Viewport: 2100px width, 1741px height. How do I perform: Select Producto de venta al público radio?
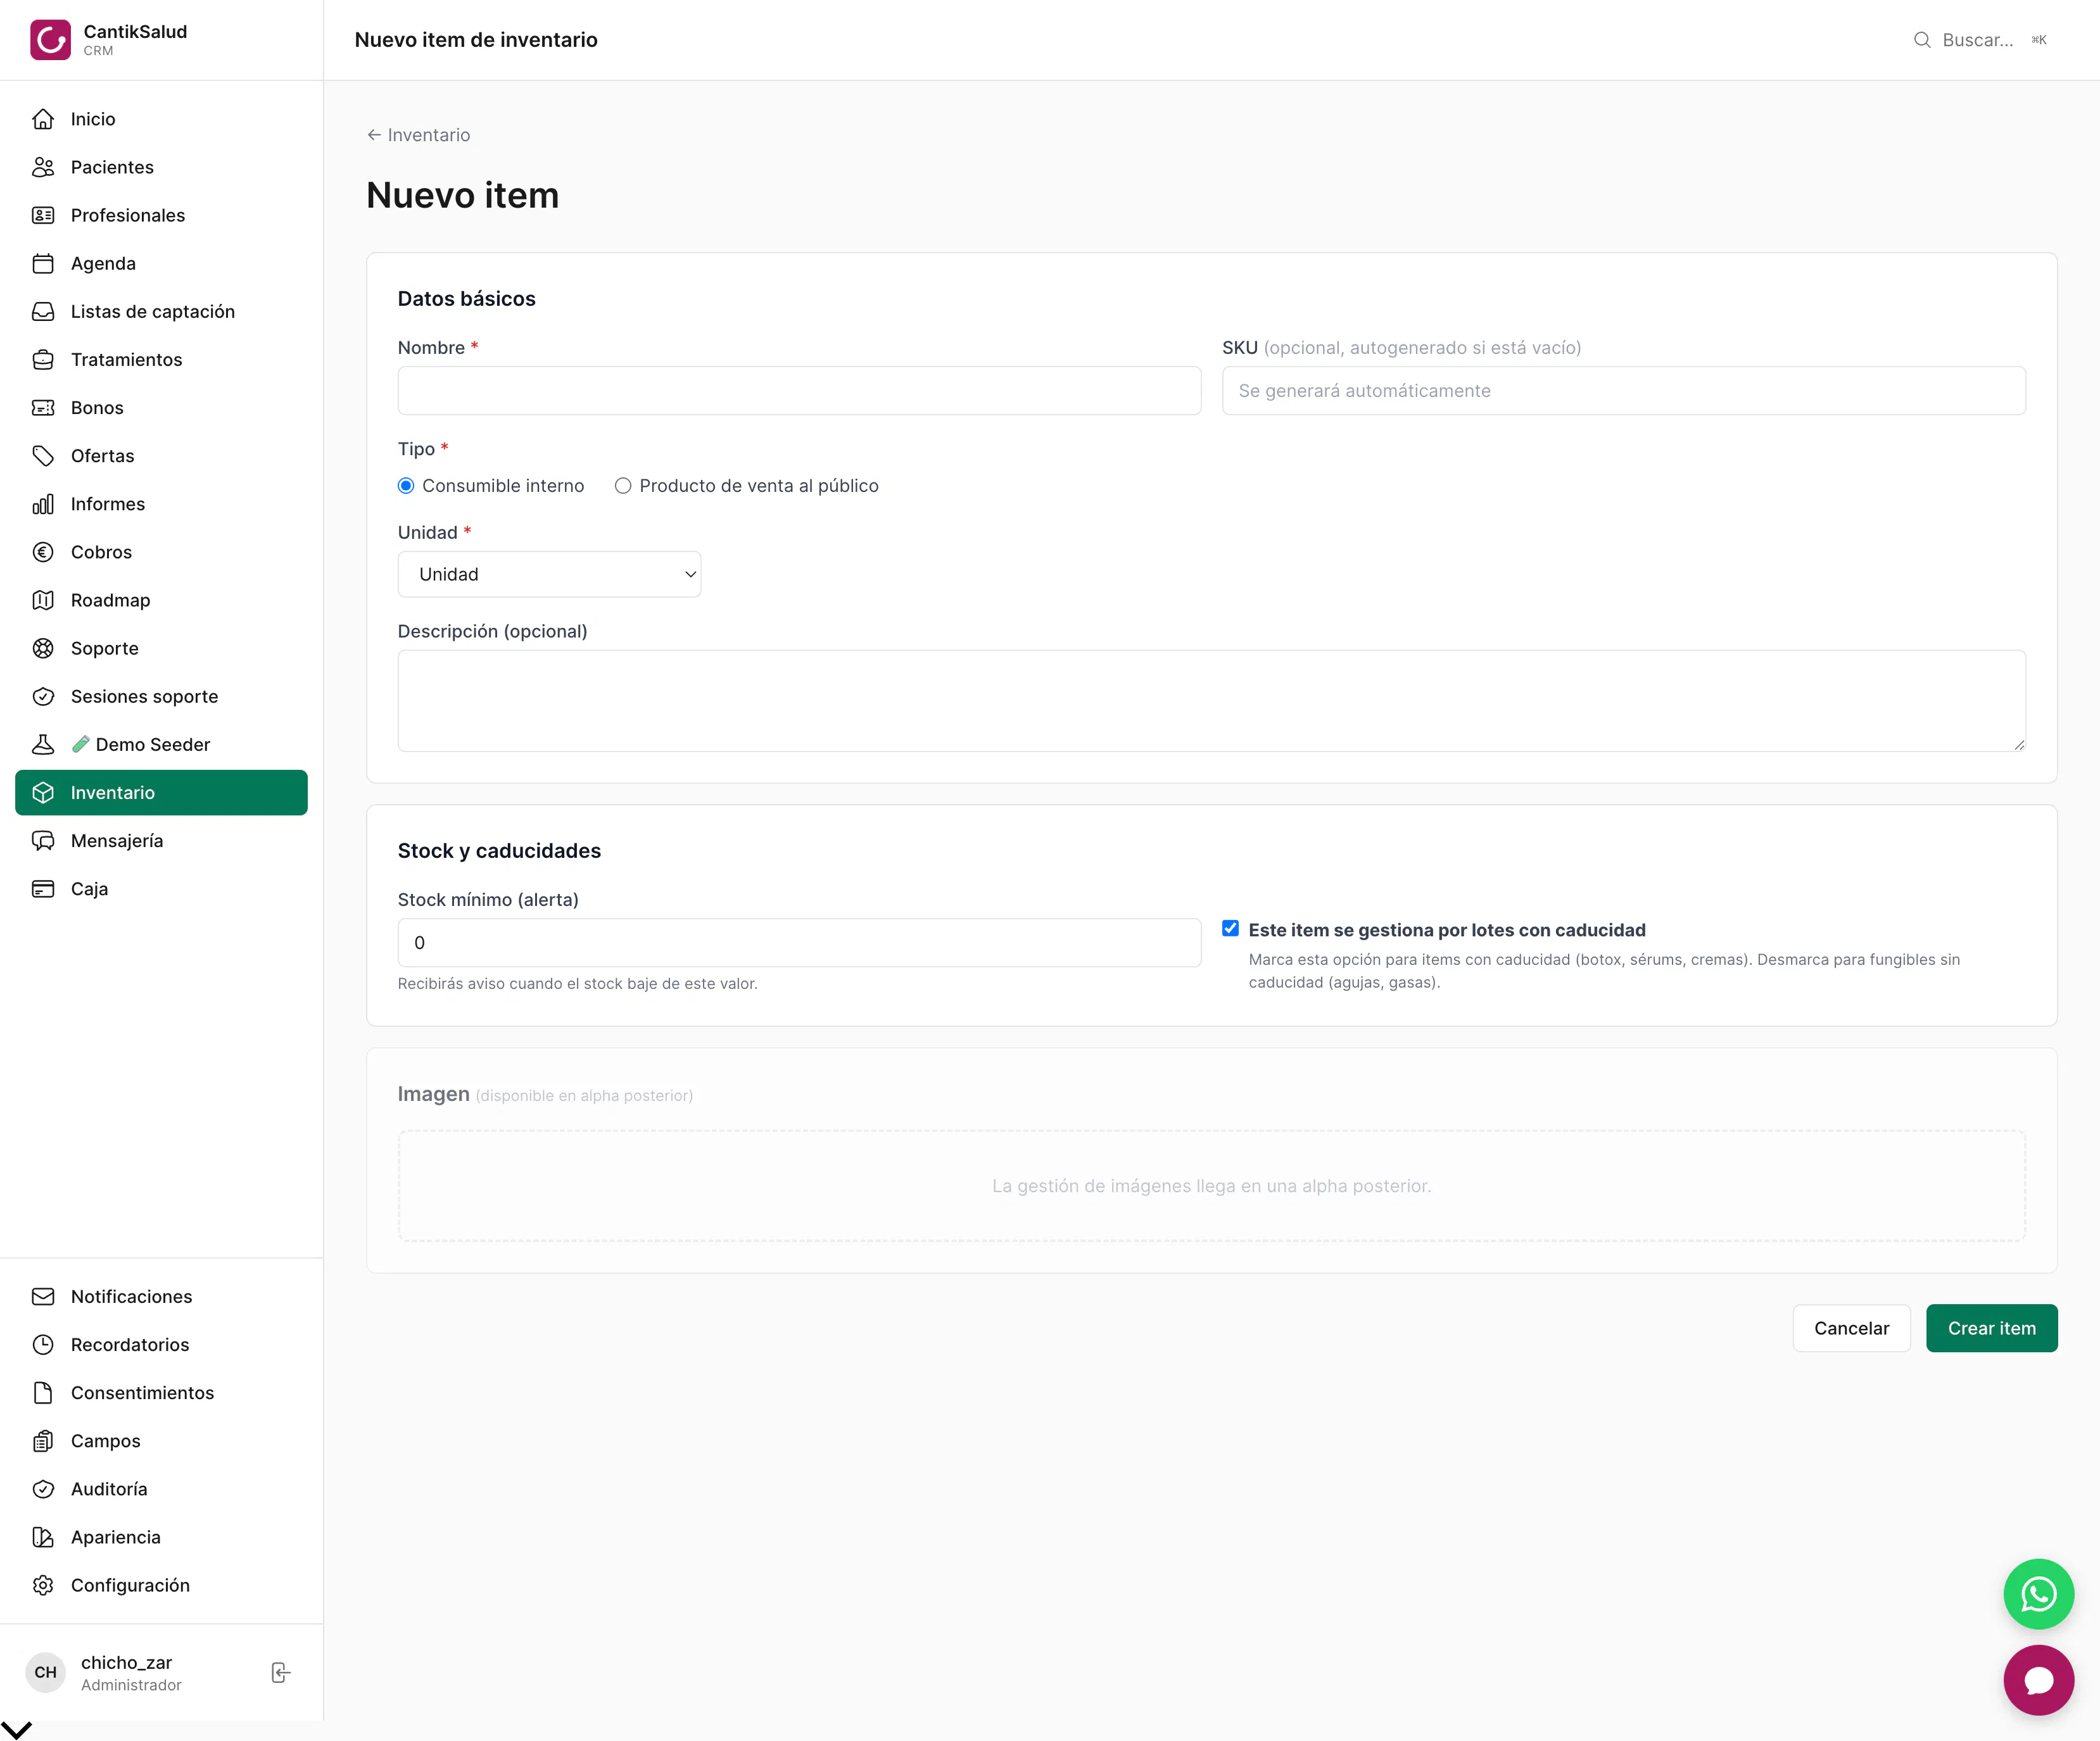coord(623,486)
